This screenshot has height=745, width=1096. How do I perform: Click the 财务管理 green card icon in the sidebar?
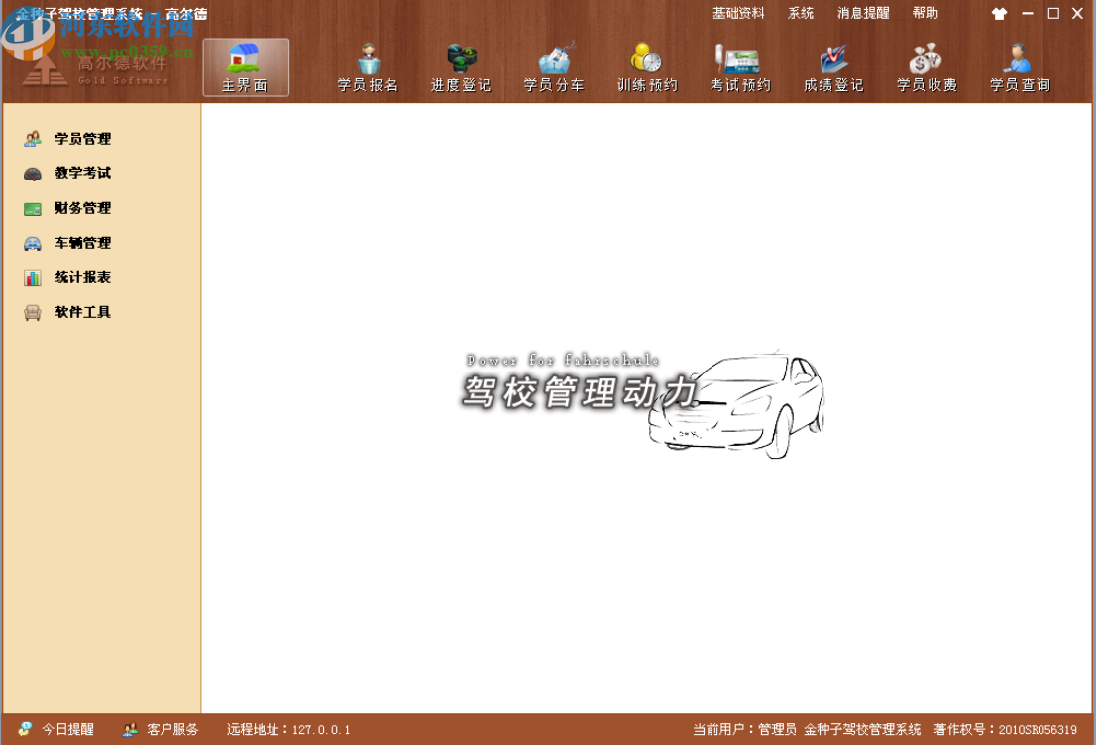click(x=32, y=209)
